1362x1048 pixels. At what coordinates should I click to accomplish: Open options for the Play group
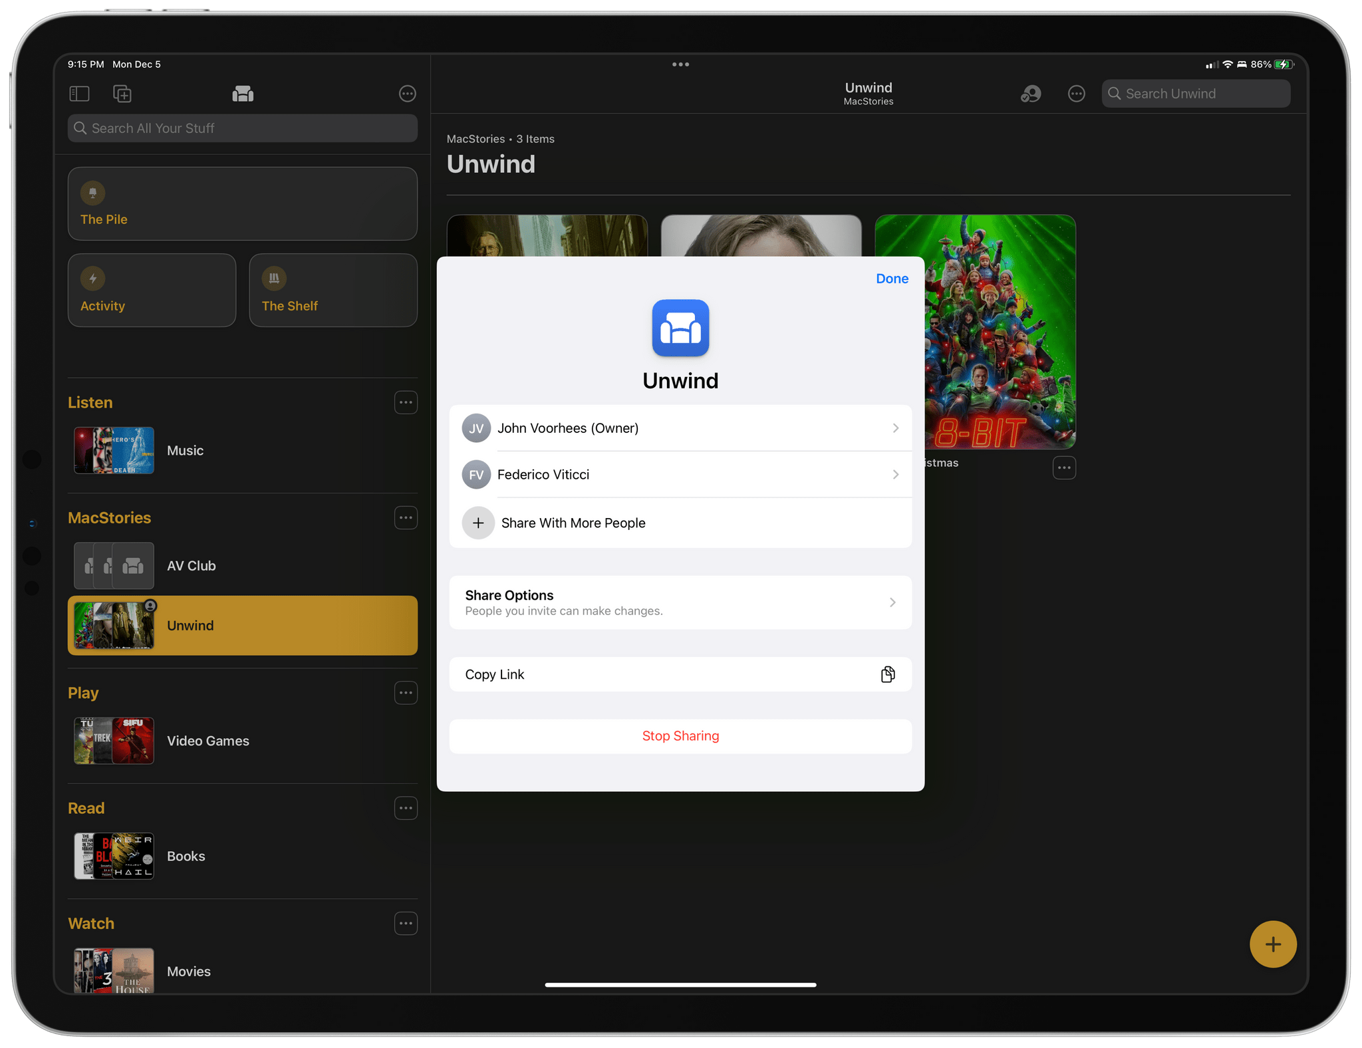tap(406, 693)
